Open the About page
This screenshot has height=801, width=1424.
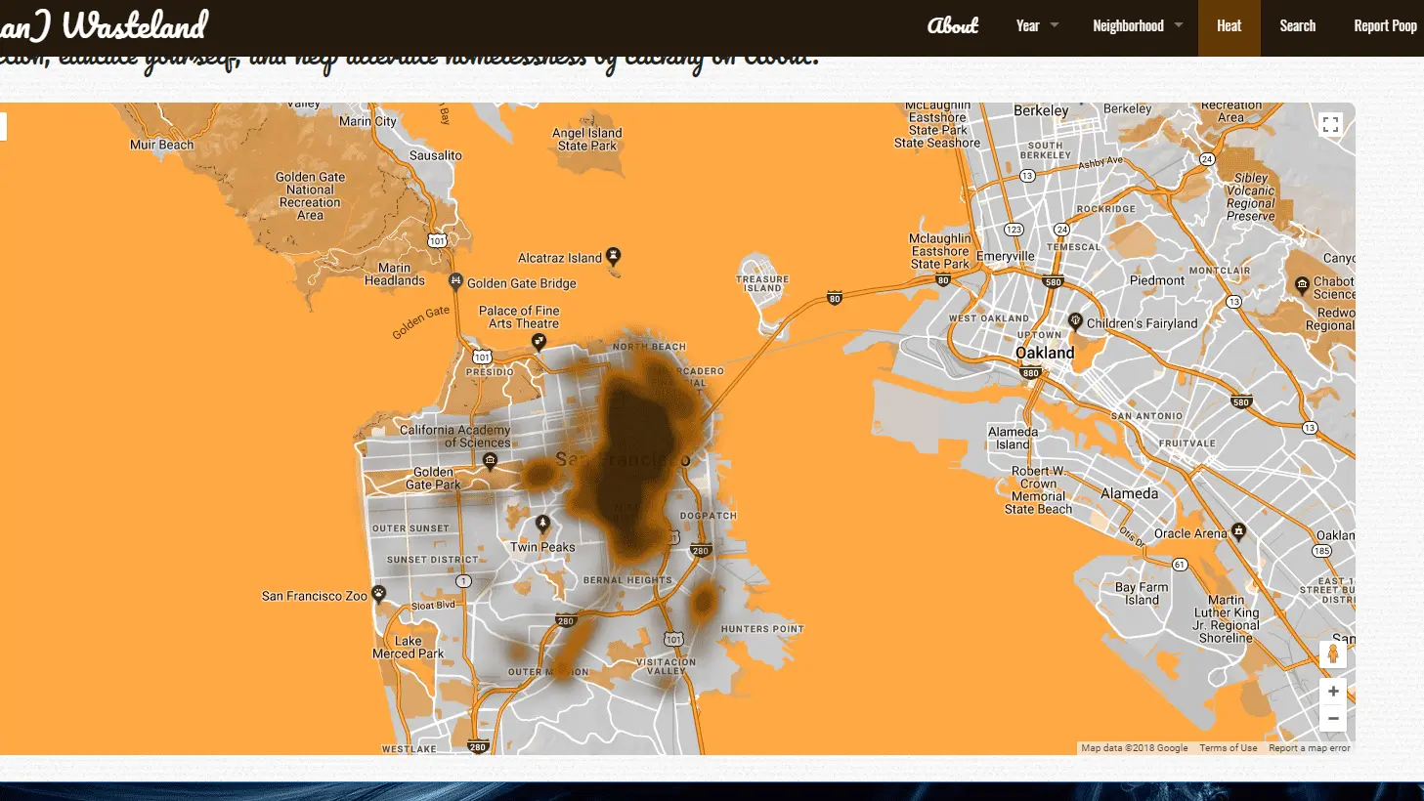952,26
